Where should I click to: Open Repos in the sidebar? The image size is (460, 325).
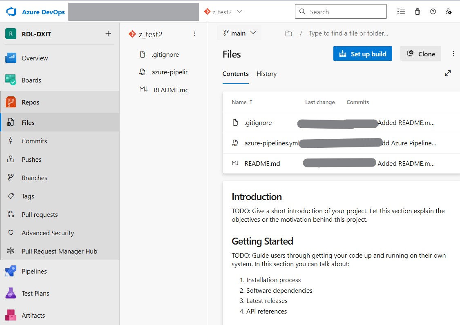click(60, 102)
